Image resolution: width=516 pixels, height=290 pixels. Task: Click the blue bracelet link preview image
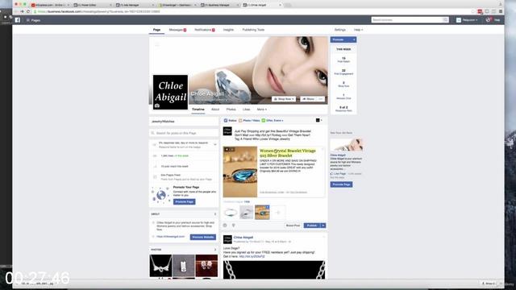tap(240, 172)
